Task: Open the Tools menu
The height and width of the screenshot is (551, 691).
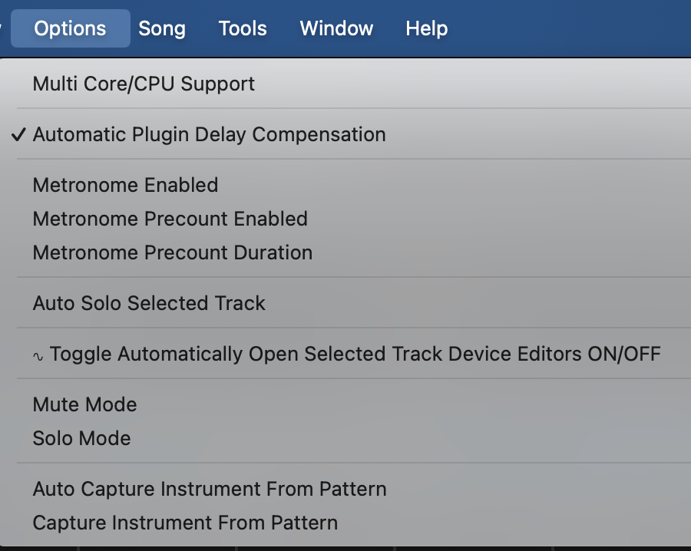Action: pos(243,28)
